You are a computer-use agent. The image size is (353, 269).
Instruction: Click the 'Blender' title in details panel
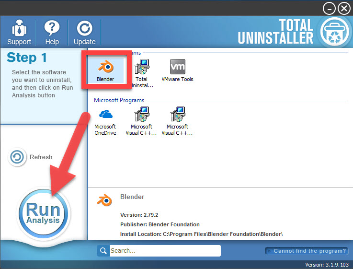[x=132, y=197]
